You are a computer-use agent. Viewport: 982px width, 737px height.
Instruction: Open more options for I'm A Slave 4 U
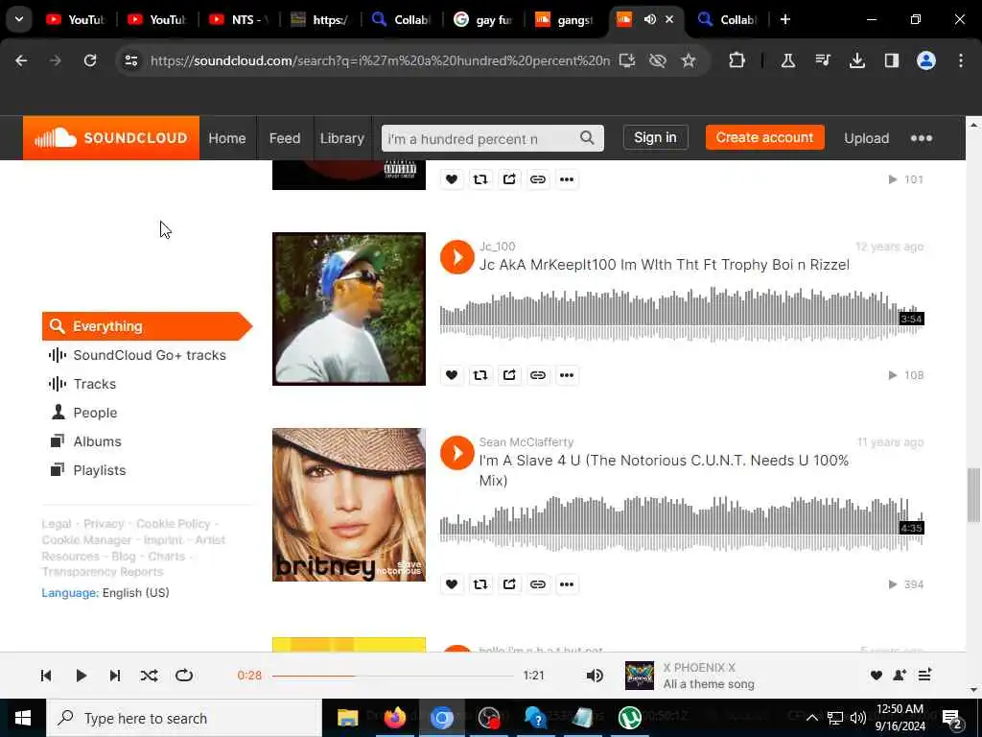[567, 584]
